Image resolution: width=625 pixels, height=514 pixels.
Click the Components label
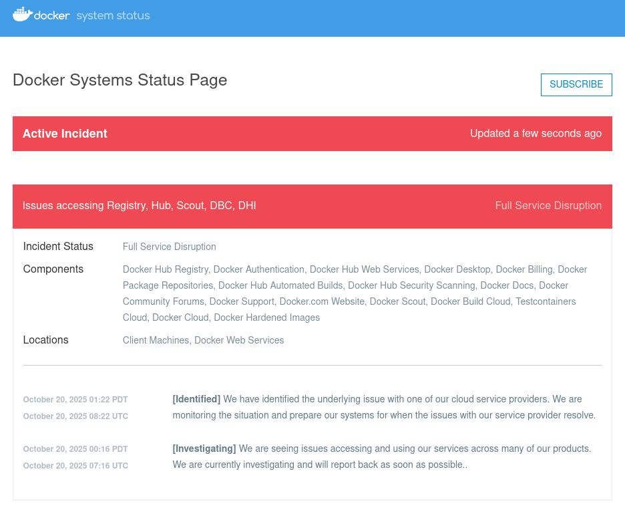point(53,269)
